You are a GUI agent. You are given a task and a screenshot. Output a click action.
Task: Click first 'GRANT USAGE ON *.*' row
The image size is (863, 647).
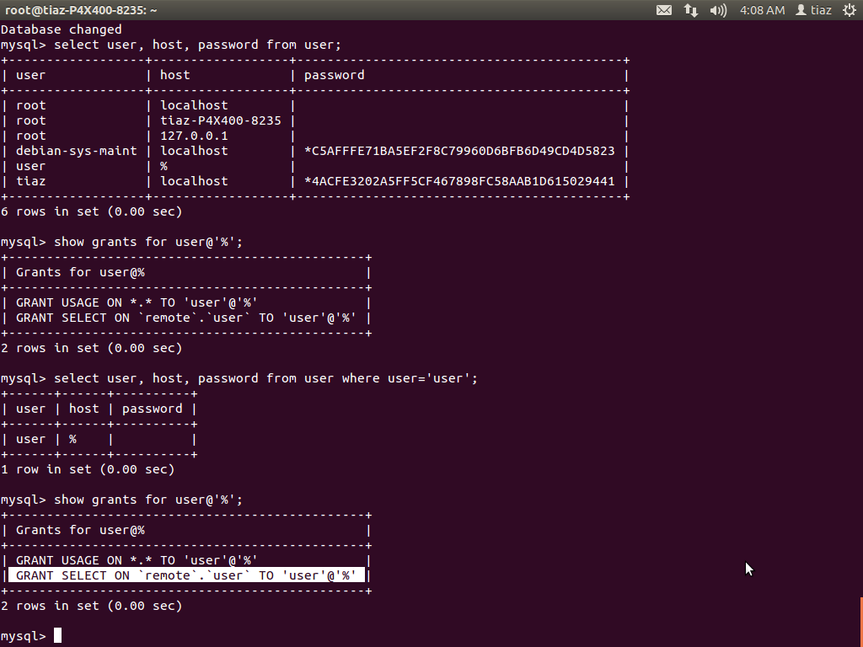click(x=137, y=302)
